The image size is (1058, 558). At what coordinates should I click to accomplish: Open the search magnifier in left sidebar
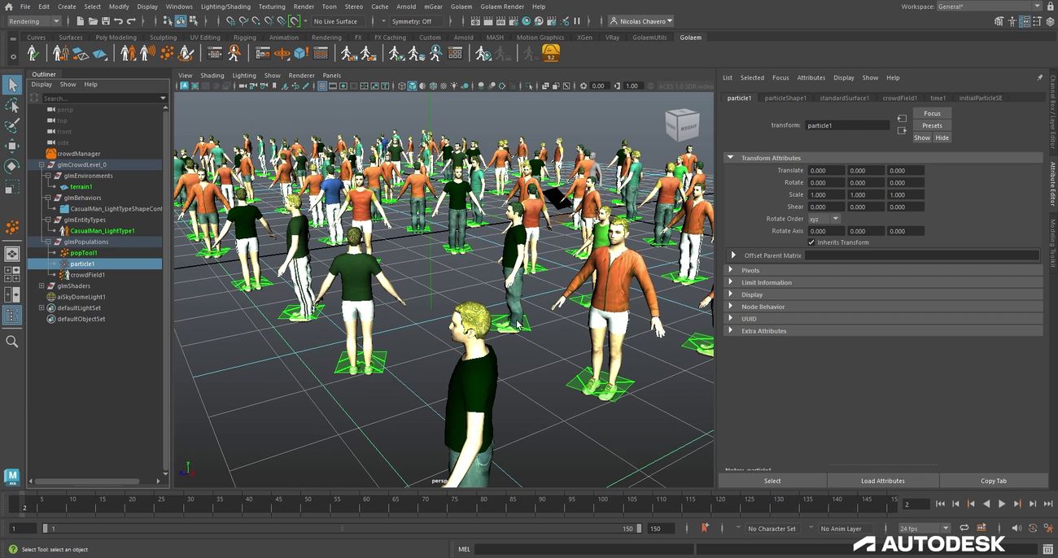coord(12,342)
